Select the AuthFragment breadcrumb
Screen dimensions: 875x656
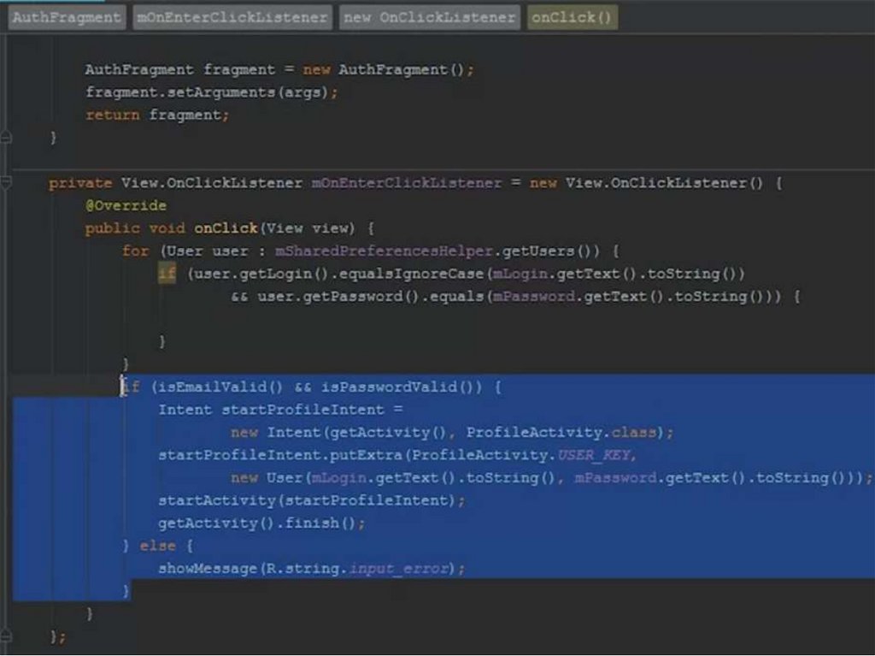click(x=67, y=18)
